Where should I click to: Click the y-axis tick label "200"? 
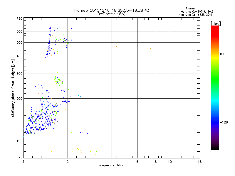[19, 99]
